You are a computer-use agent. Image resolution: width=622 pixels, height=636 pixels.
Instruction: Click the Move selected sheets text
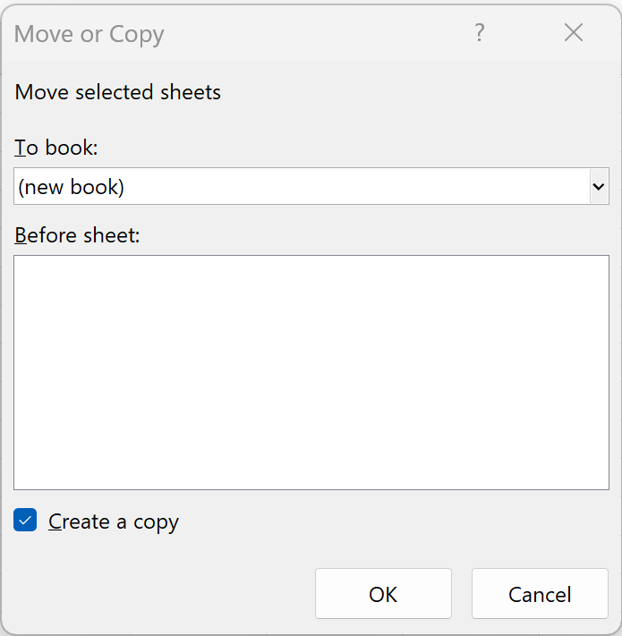[118, 92]
